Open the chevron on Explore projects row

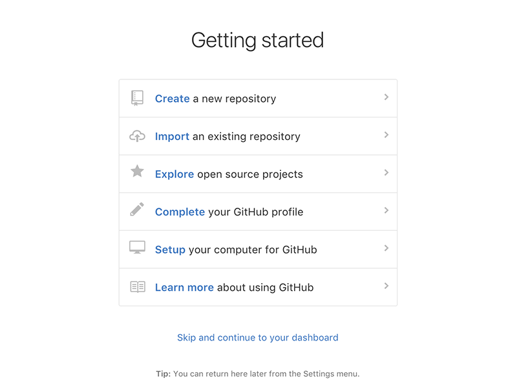point(386,173)
